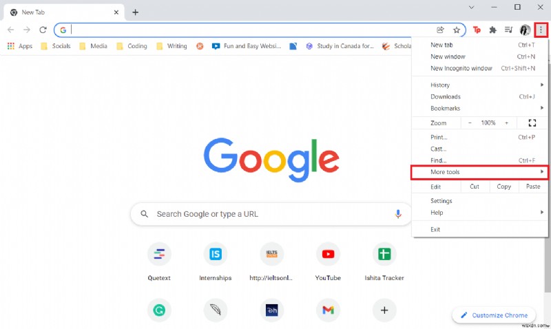This screenshot has height=329, width=551.
Task: Reload the page
Action: point(43,30)
